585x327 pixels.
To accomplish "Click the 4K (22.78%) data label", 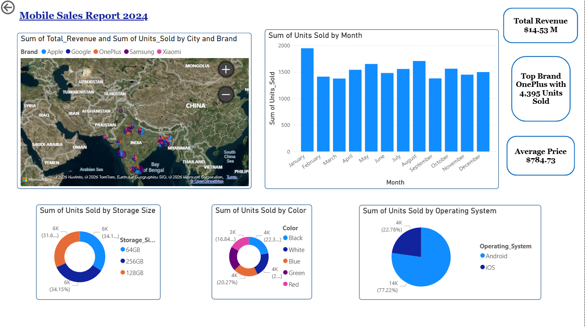I will (x=392, y=226).
